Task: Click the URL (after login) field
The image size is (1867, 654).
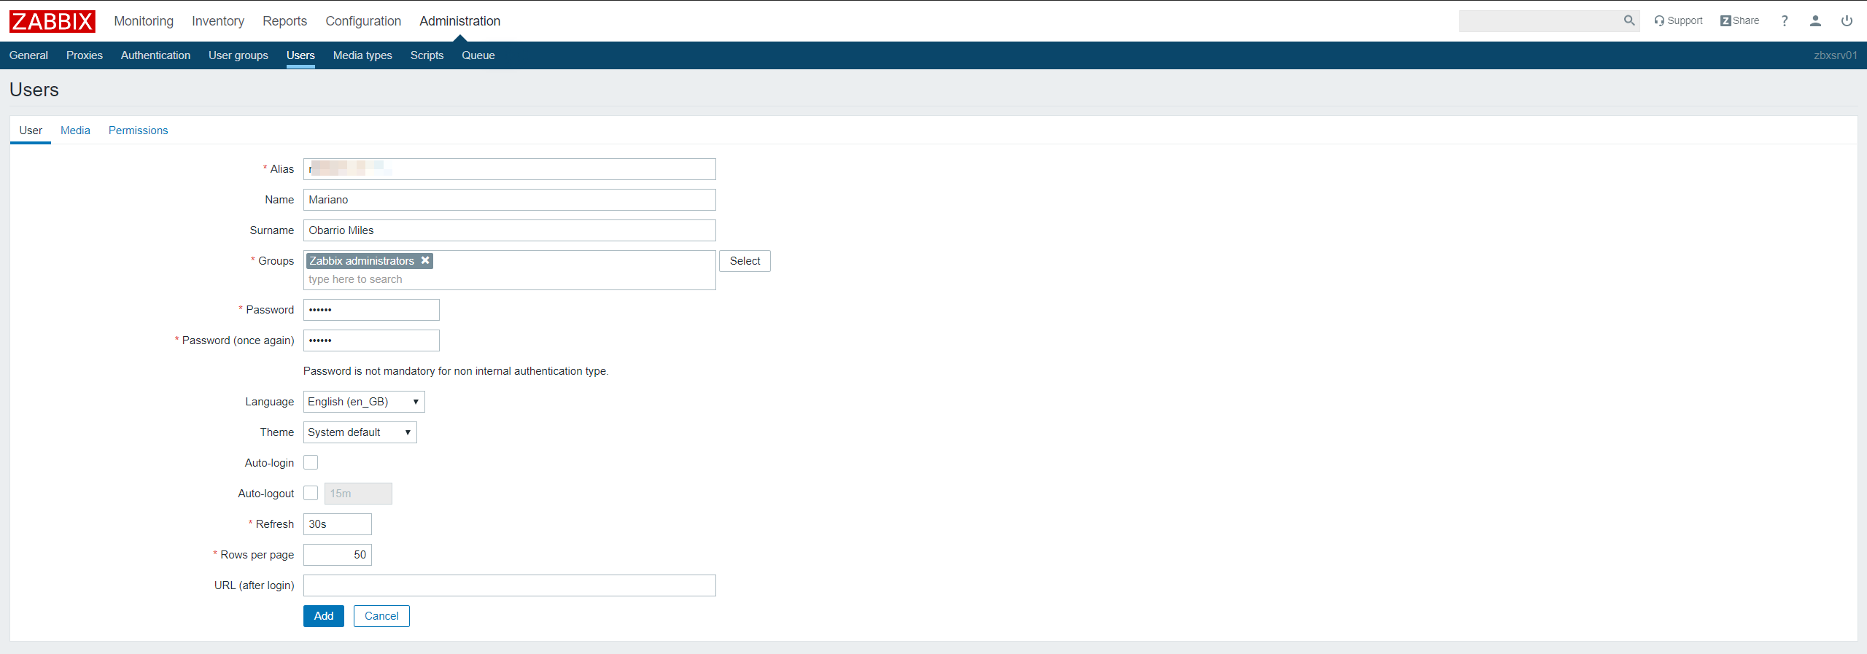Action: pos(510,585)
